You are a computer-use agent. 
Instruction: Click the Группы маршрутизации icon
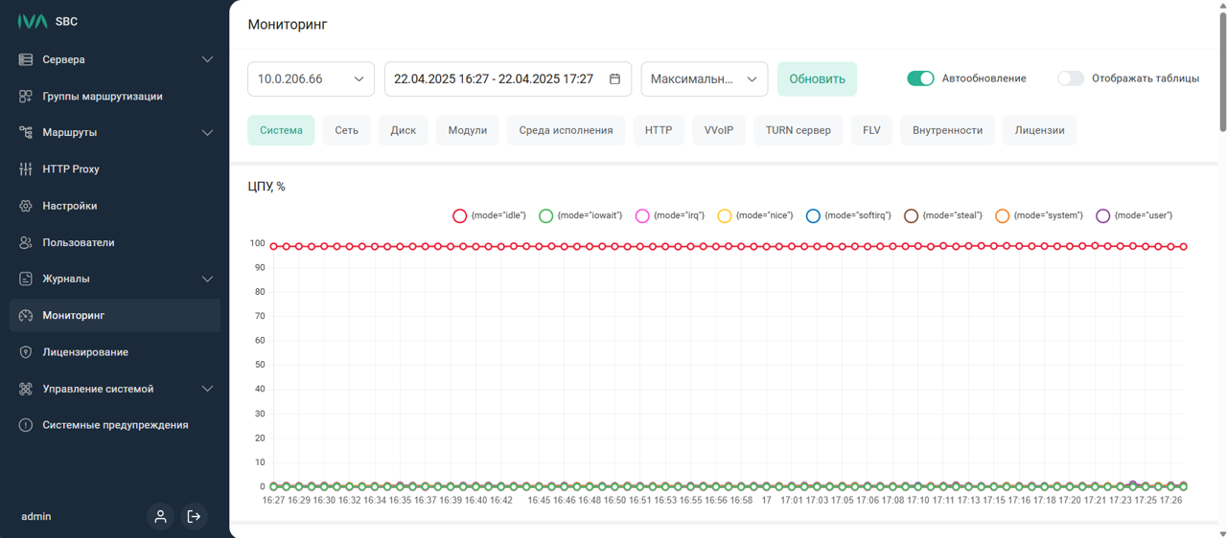click(26, 97)
